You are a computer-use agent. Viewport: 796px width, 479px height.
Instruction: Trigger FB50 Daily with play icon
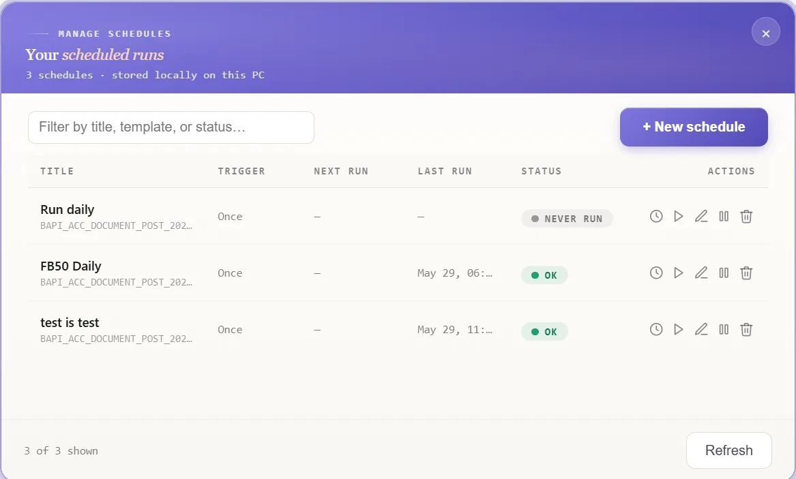pyautogui.click(x=678, y=273)
